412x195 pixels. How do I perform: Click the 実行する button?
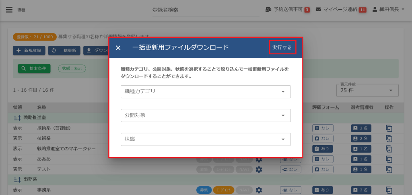[282, 47]
